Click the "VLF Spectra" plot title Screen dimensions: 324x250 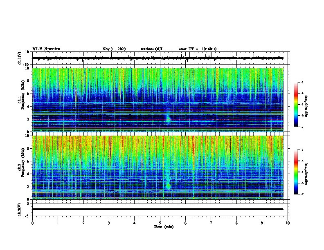(x=46, y=49)
